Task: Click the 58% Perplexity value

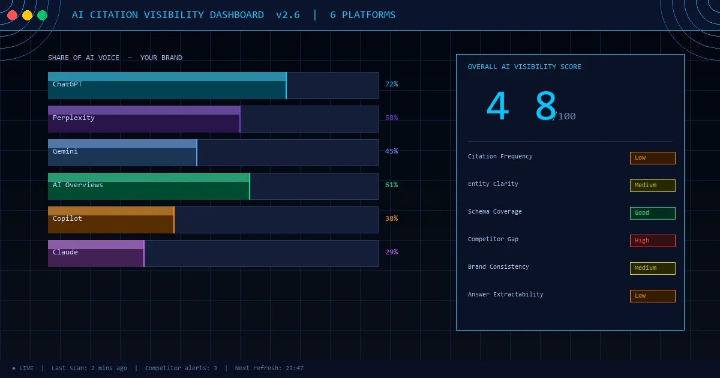Action: tap(391, 118)
